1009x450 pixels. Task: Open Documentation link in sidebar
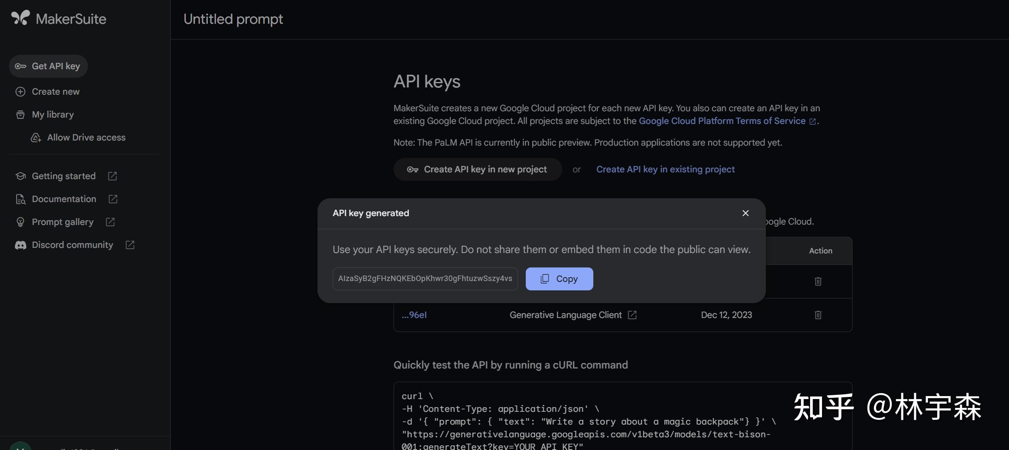(64, 199)
